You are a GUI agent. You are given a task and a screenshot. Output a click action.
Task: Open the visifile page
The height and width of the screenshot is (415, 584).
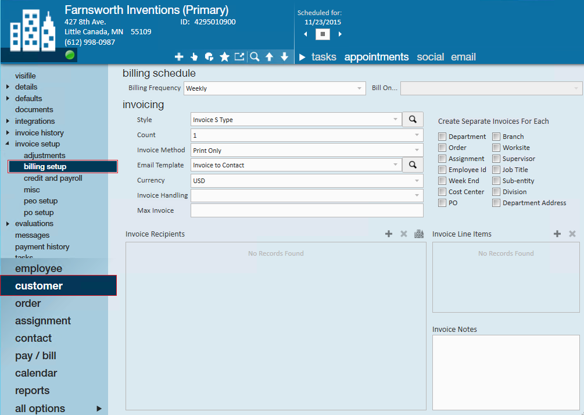click(26, 76)
